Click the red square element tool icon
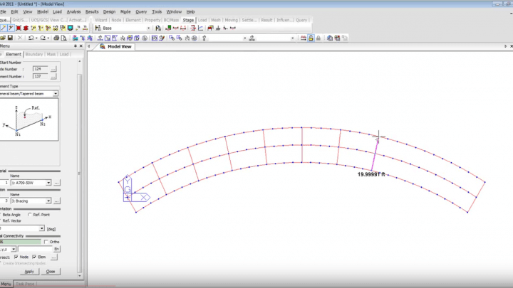The width and height of the screenshot is (513, 288). click(x=19, y=28)
